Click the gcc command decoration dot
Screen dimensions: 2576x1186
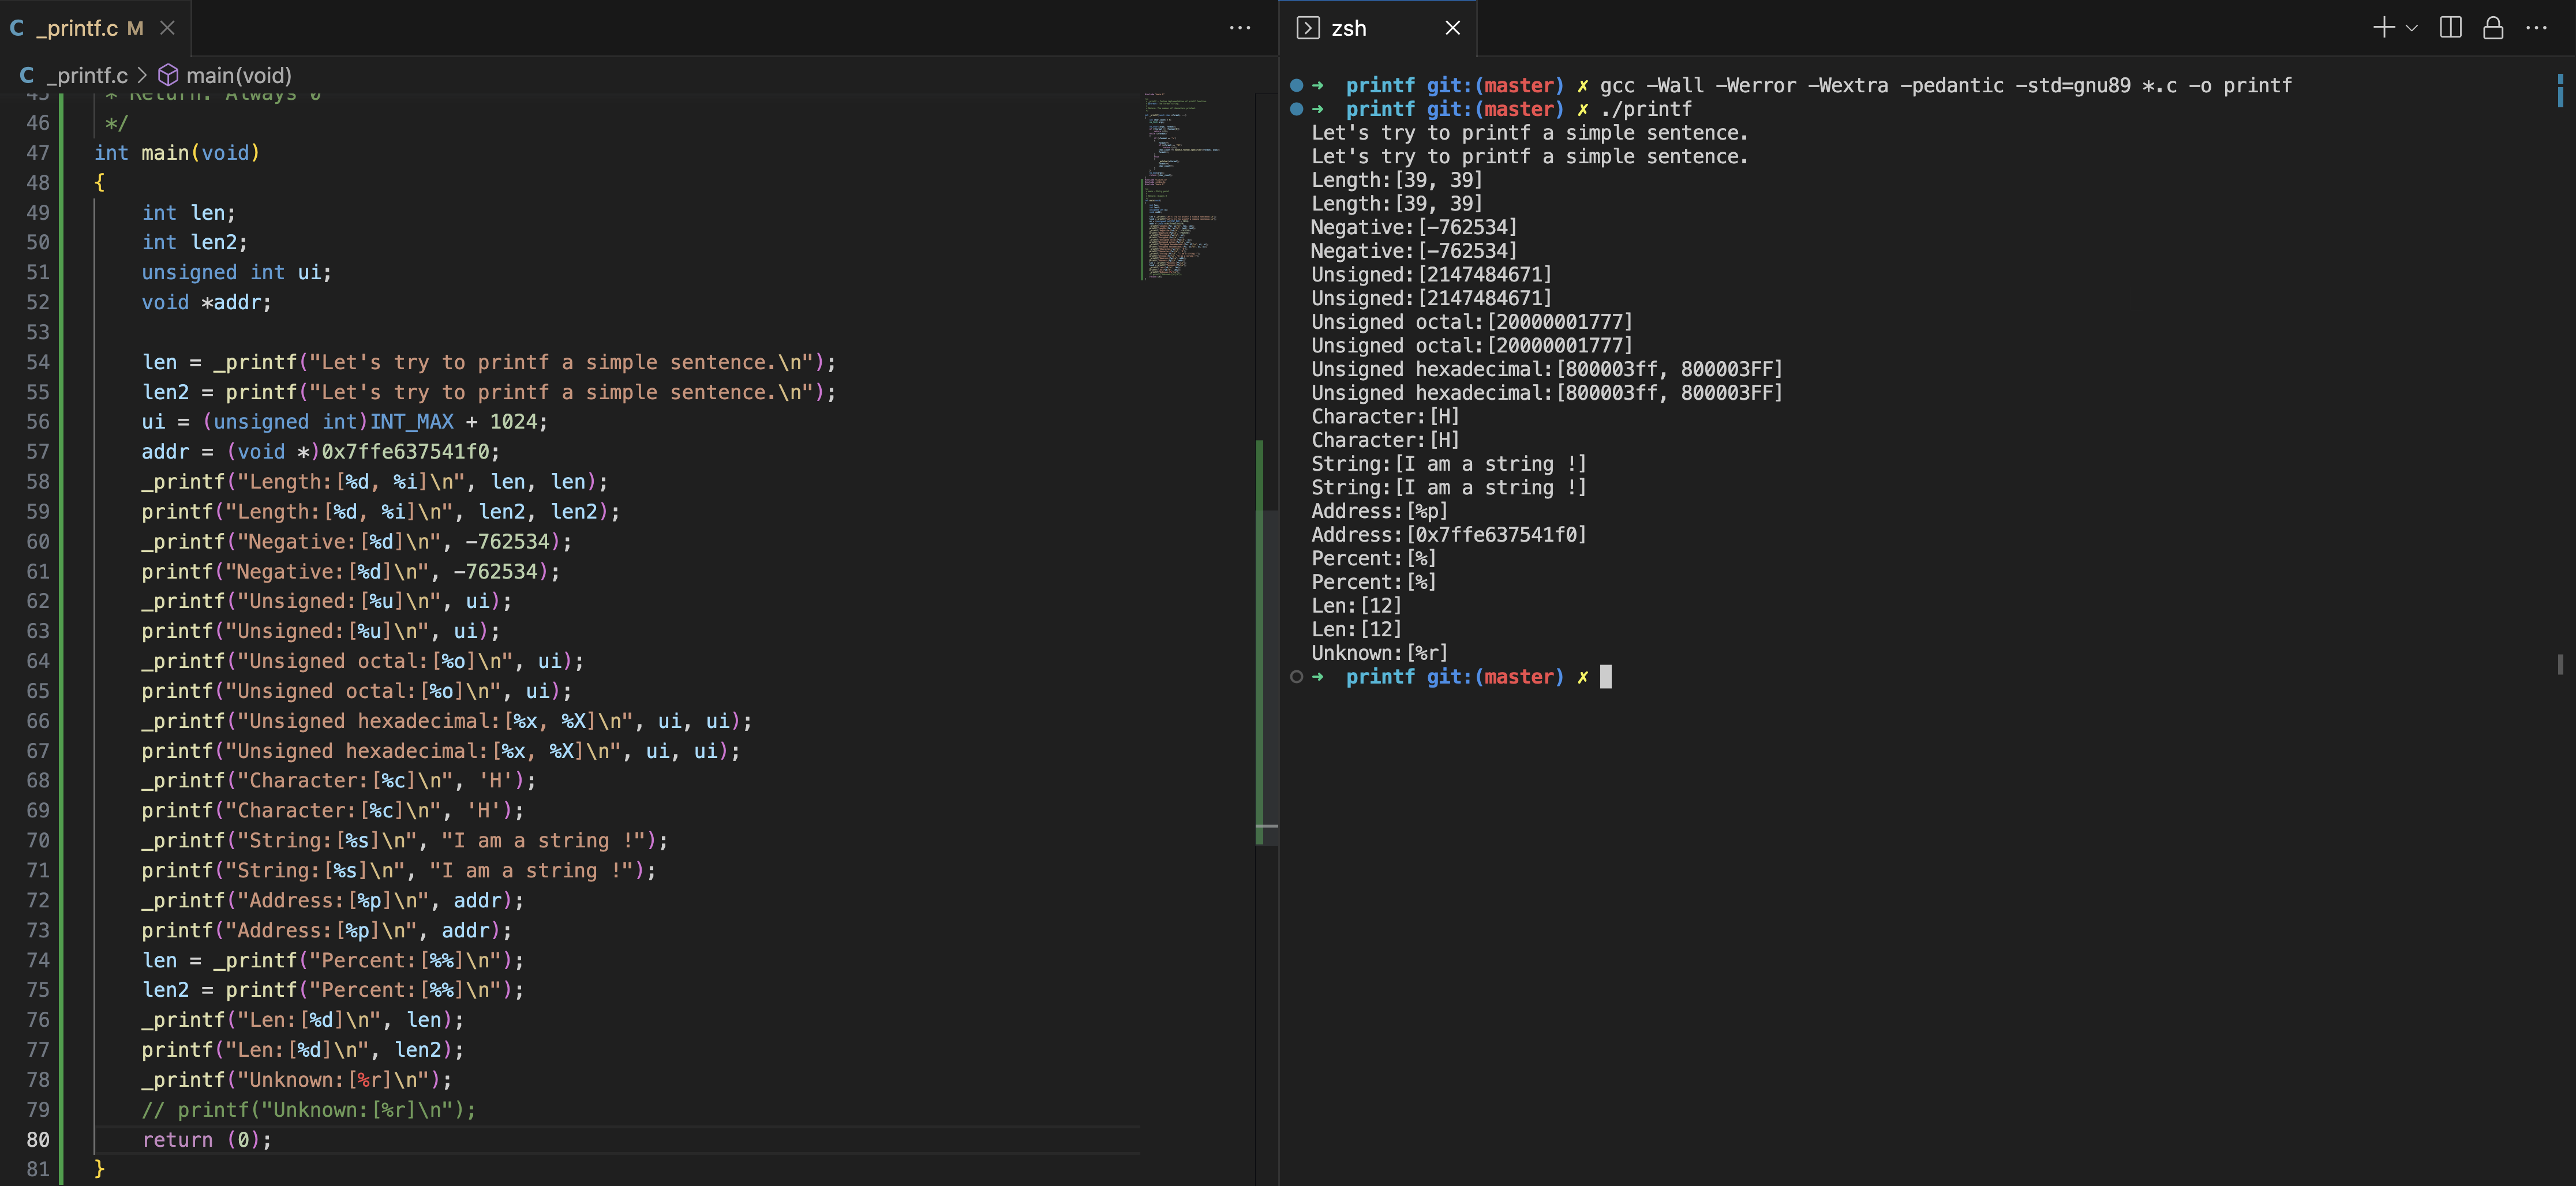tap(1296, 85)
